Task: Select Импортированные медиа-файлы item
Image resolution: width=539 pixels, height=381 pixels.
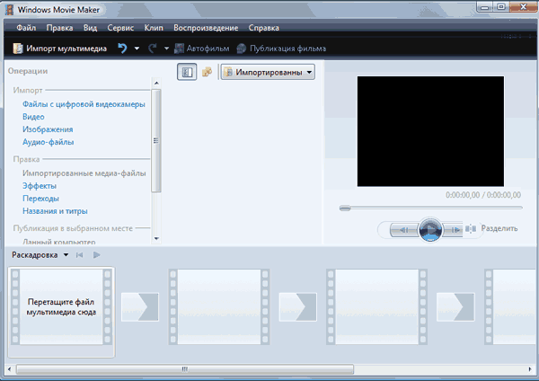Action: click(x=84, y=173)
